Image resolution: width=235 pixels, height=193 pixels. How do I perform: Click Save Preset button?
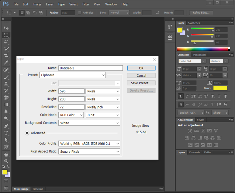(x=141, y=83)
